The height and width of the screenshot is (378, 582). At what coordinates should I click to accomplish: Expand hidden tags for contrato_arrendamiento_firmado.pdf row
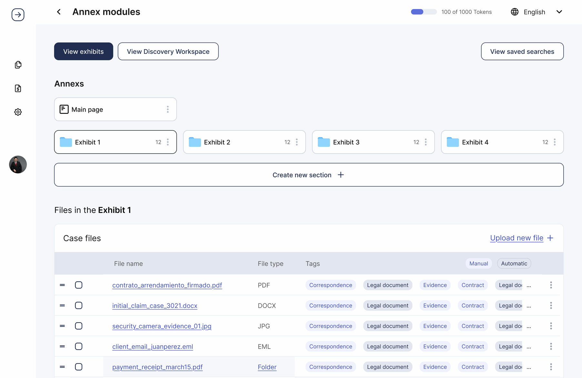point(529,285)
